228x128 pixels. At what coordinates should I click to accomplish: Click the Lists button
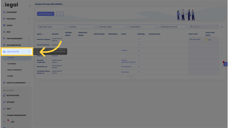pyautogui.click(x=60, y=14)
